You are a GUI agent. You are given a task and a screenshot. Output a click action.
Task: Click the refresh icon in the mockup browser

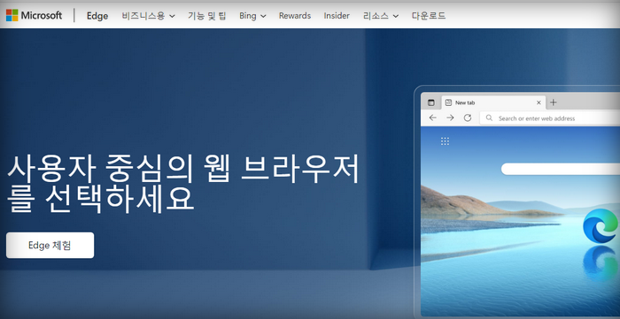[468, 118]
